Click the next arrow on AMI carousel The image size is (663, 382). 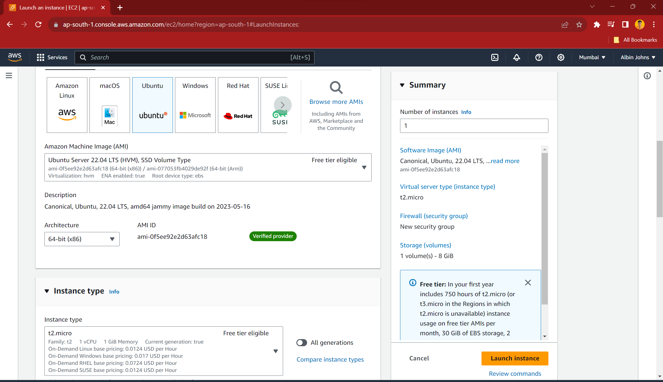pos(282,105)
